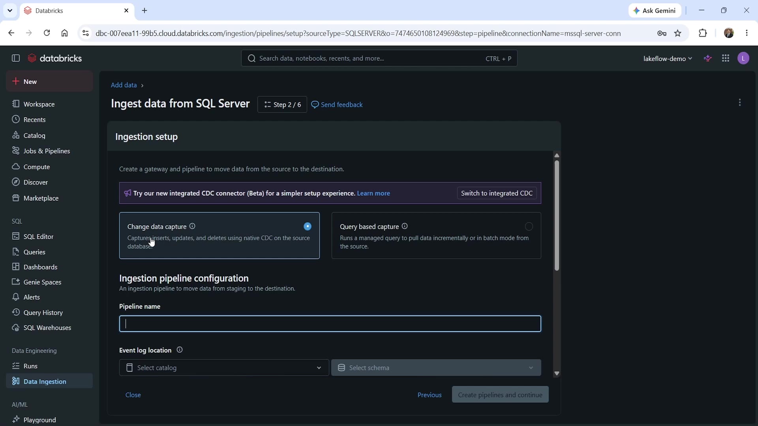Open the Databricks Assistant sparkle icon
This screenshot has height=426, width=758.
(x=708, y=58)
